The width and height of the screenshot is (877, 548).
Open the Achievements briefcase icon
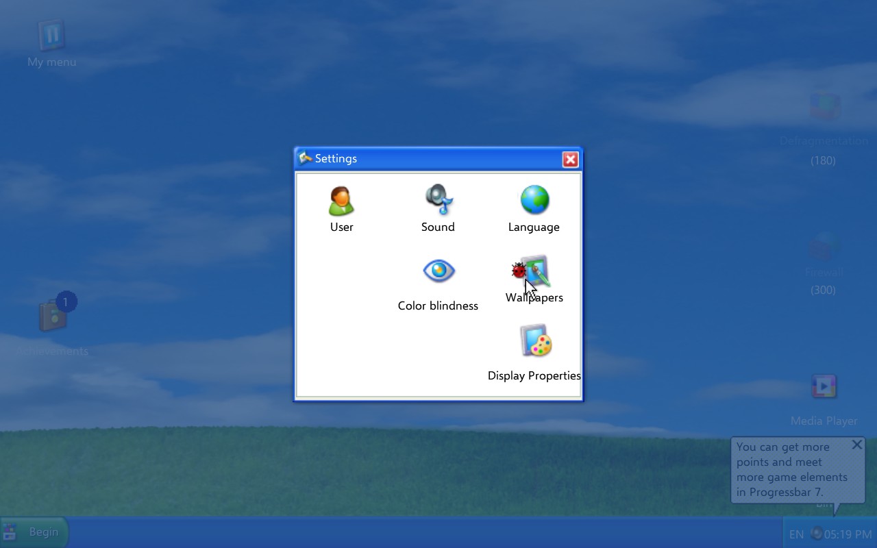click(53, 317)
